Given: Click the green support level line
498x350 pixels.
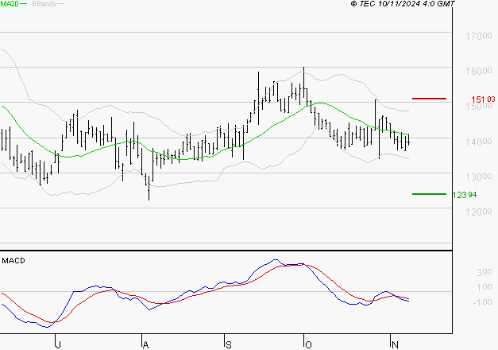Looking at the screenshot, I should 429,194.
